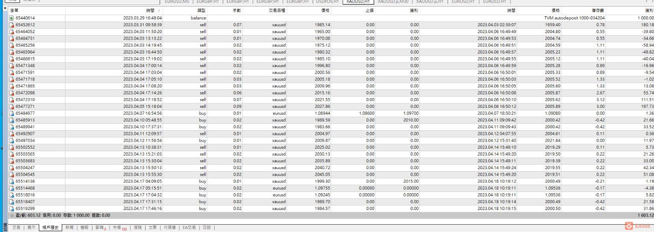The image size is (654, 232).
Task: Click the order icon for ticket 65484977
Action: [x=12, y=113]
